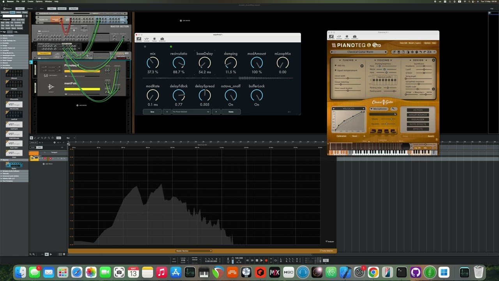Open Create menu in menu bar
Image resolution: width=499 pixels, height=281 pixels.
click(30, 2)
